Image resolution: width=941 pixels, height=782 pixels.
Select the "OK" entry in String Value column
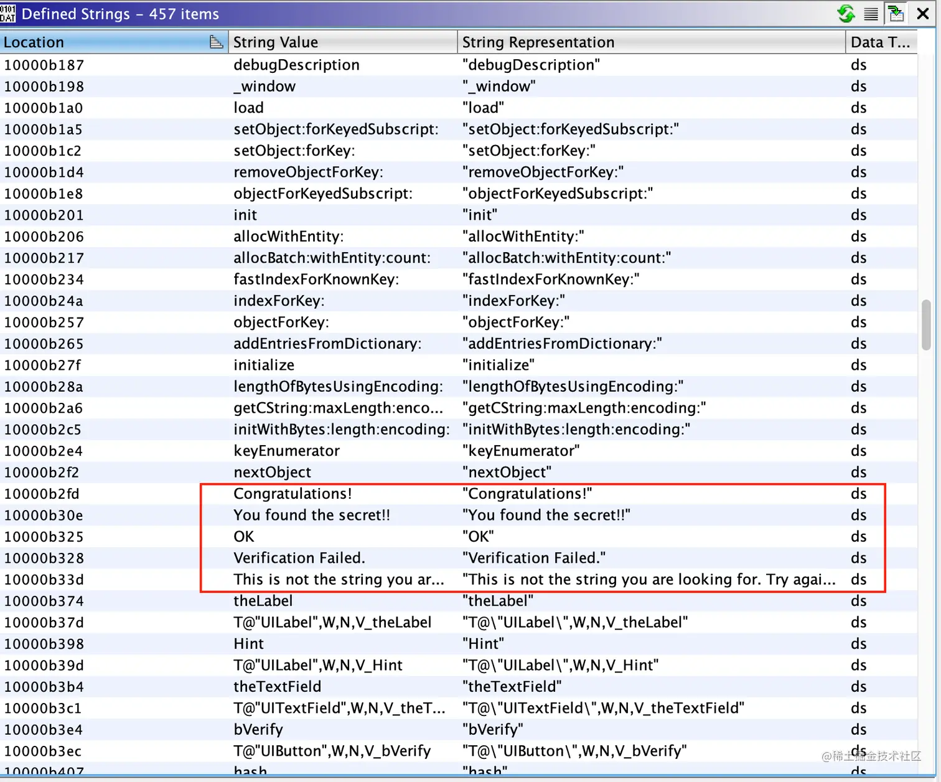[244, 537]
